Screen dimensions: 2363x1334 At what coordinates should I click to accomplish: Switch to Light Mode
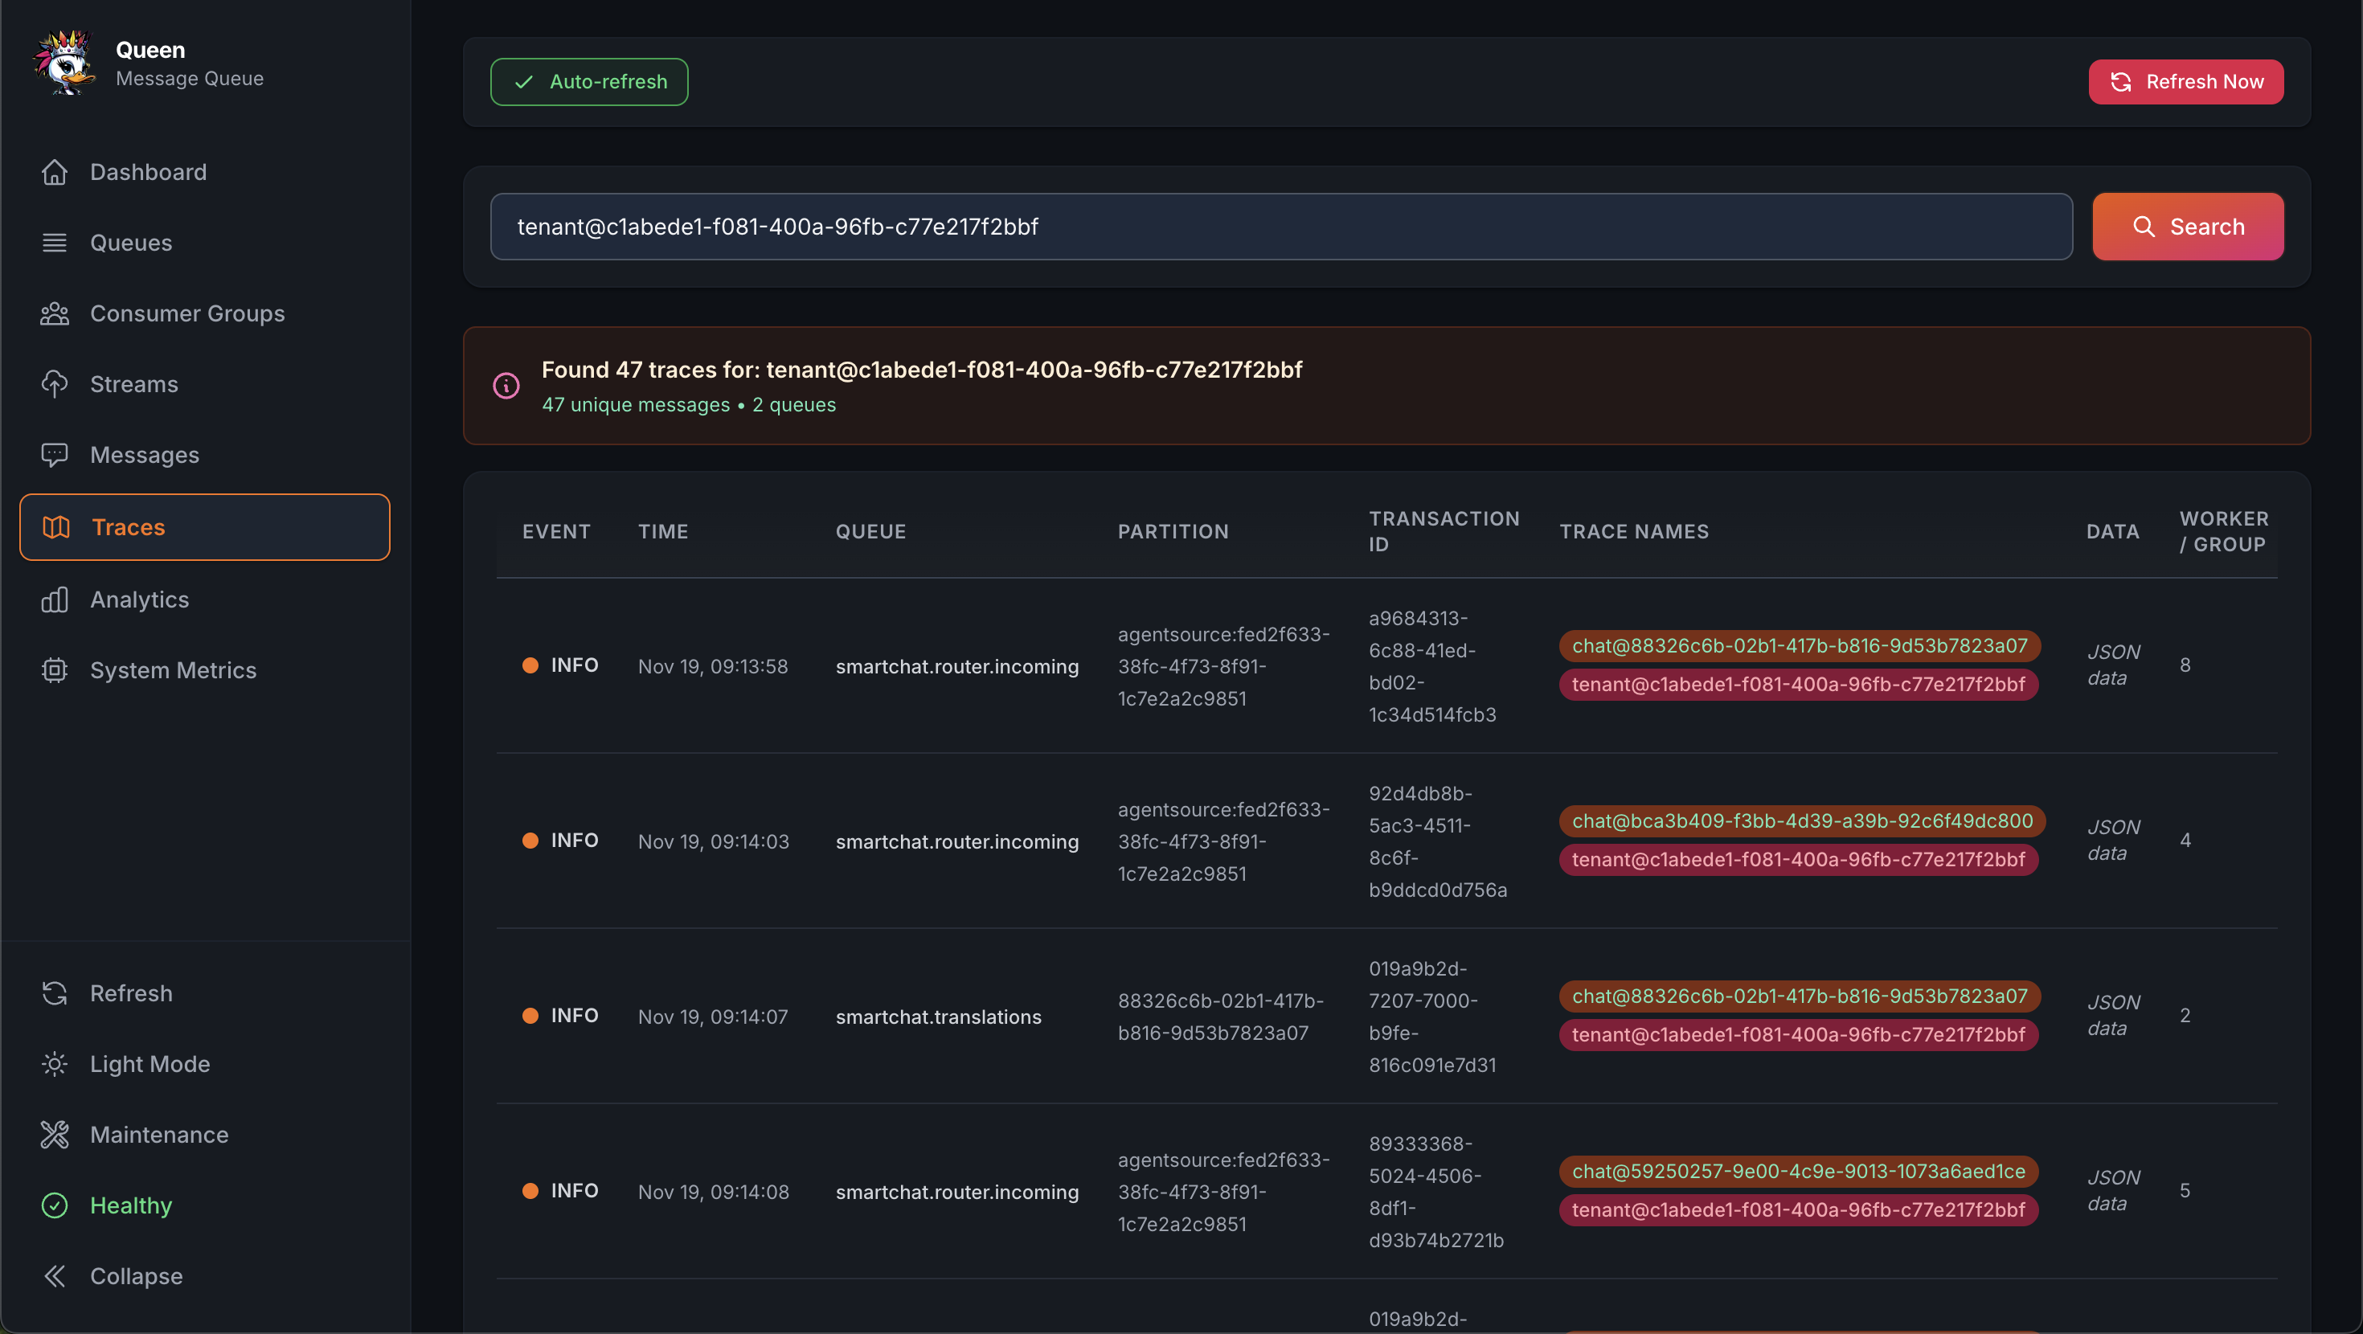[149, 1064]
